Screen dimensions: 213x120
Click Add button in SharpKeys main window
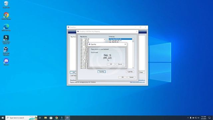click(74, 72)
